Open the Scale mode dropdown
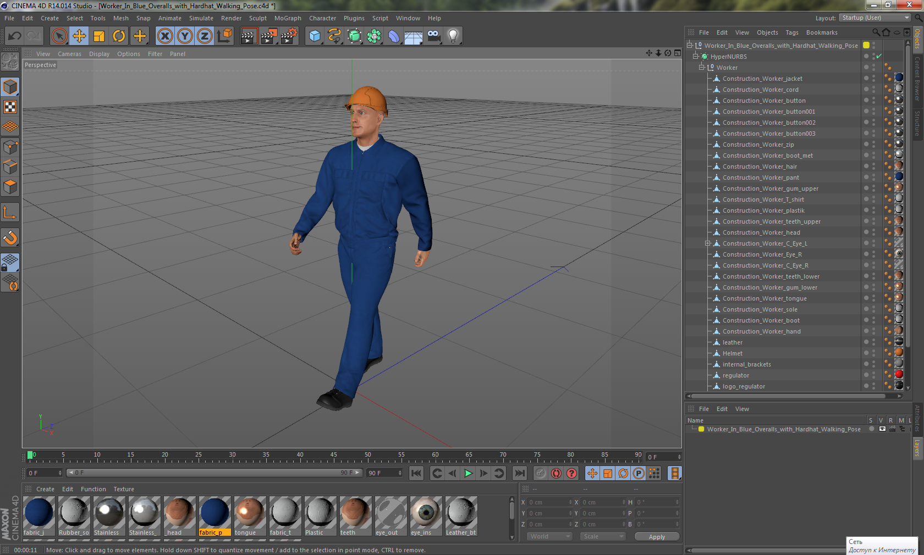The width and height of the screenshot is (924, 555). click(603, 536)
